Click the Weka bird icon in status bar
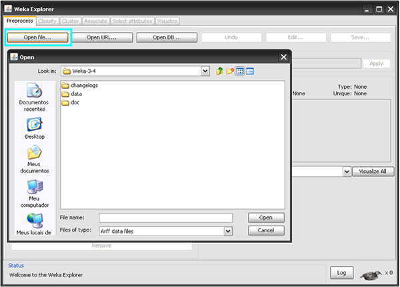Image resolution: width=400 pixels, height=287 pixels. [371, 275]
